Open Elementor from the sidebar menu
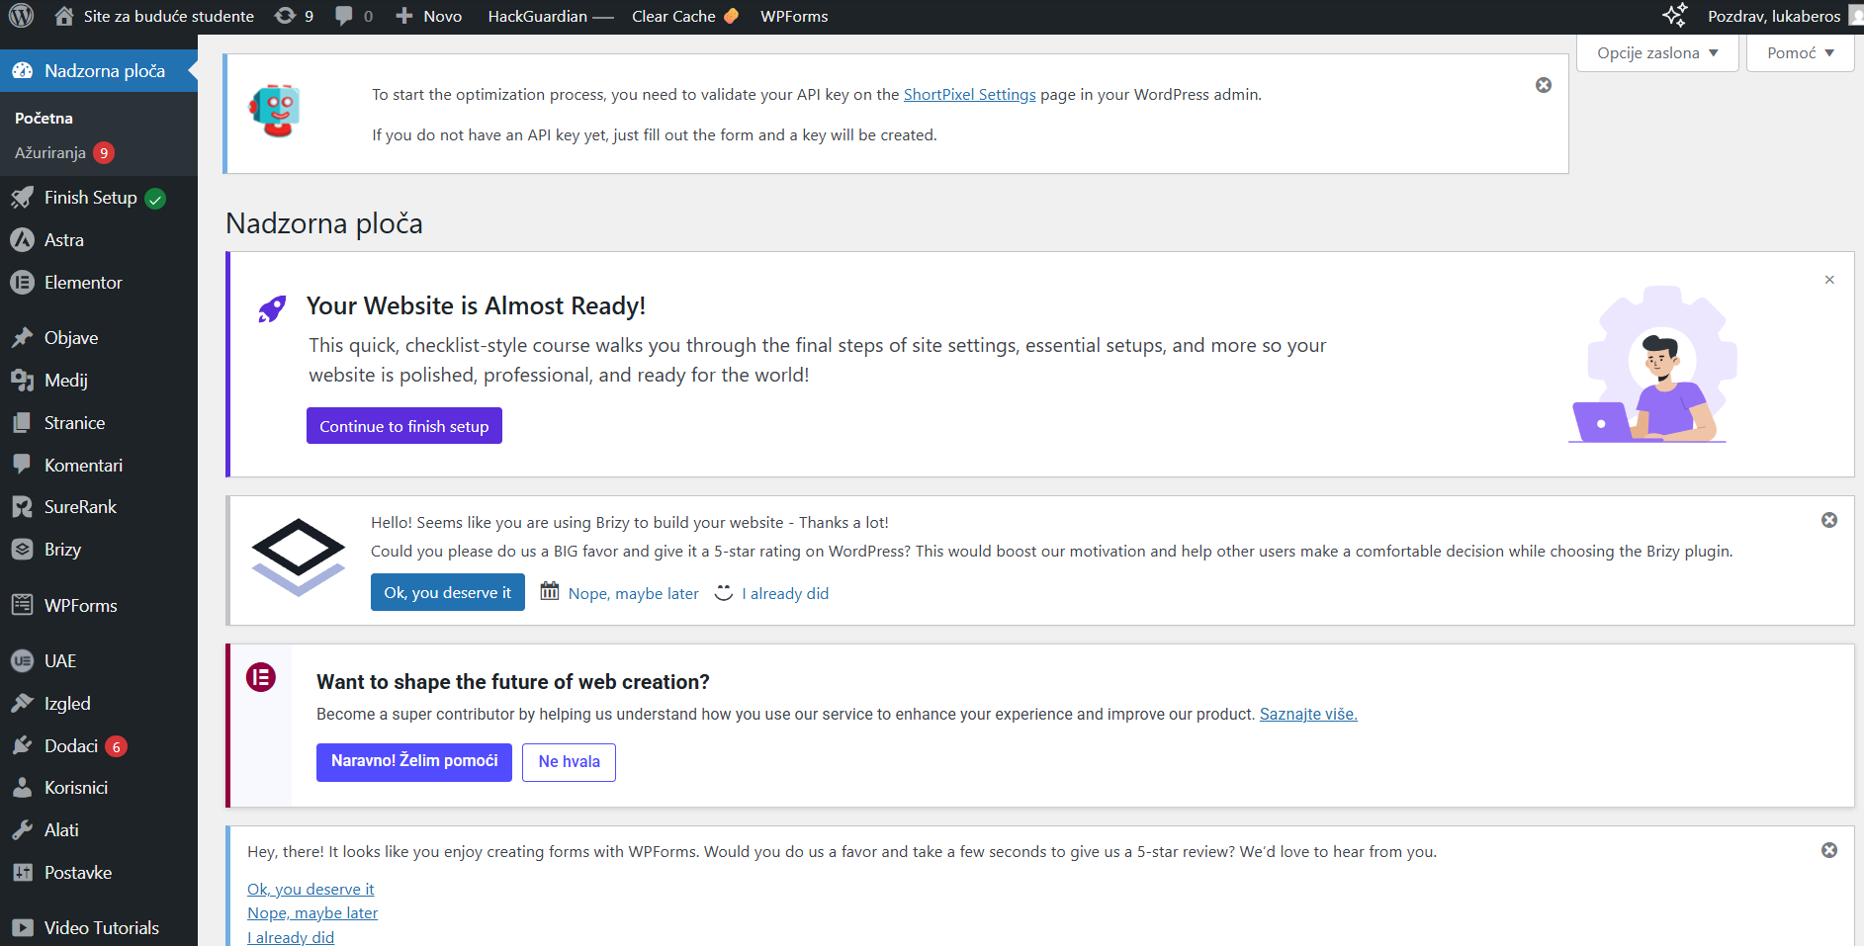 [x=83, y=283]
